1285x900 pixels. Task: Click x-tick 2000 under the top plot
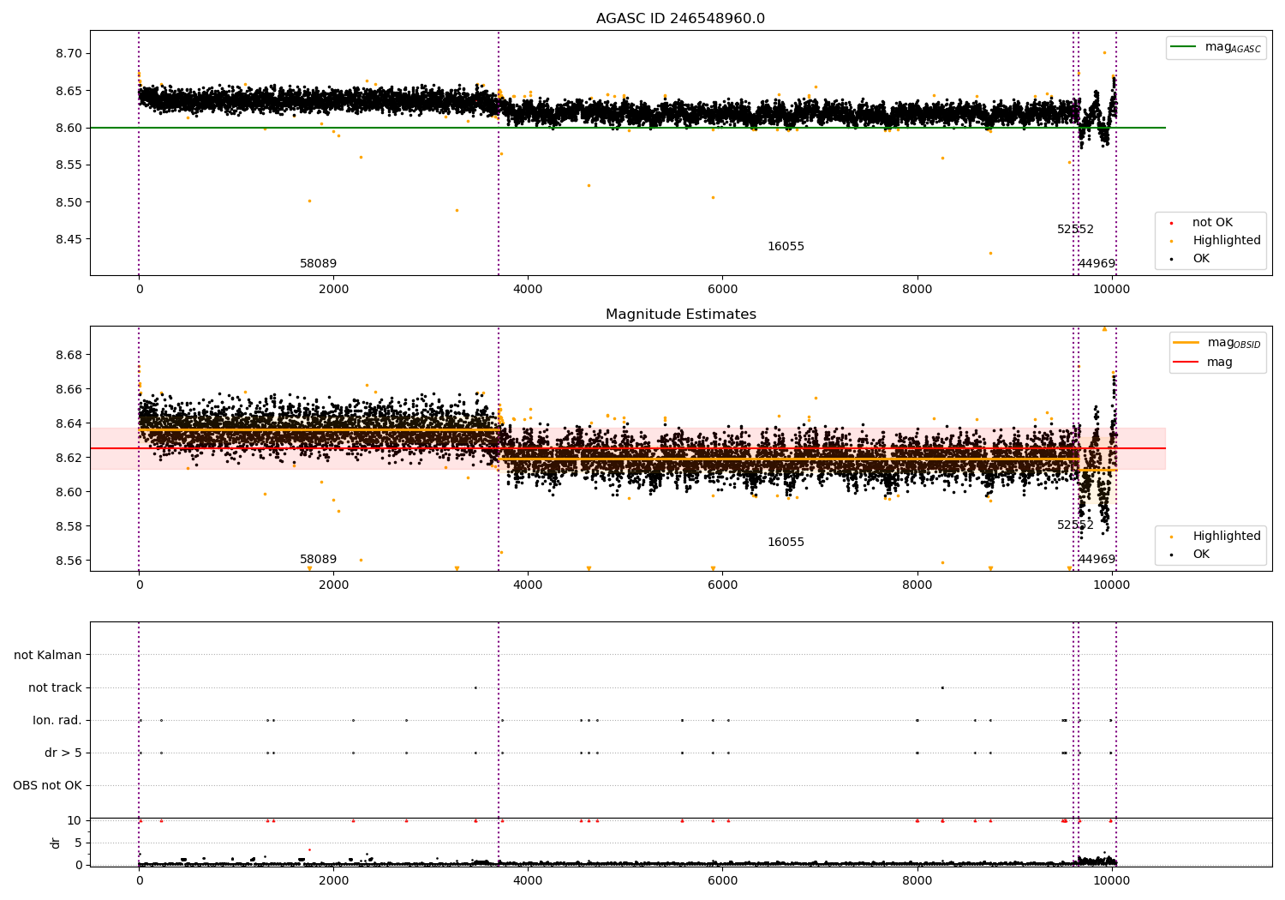[333, 290]
